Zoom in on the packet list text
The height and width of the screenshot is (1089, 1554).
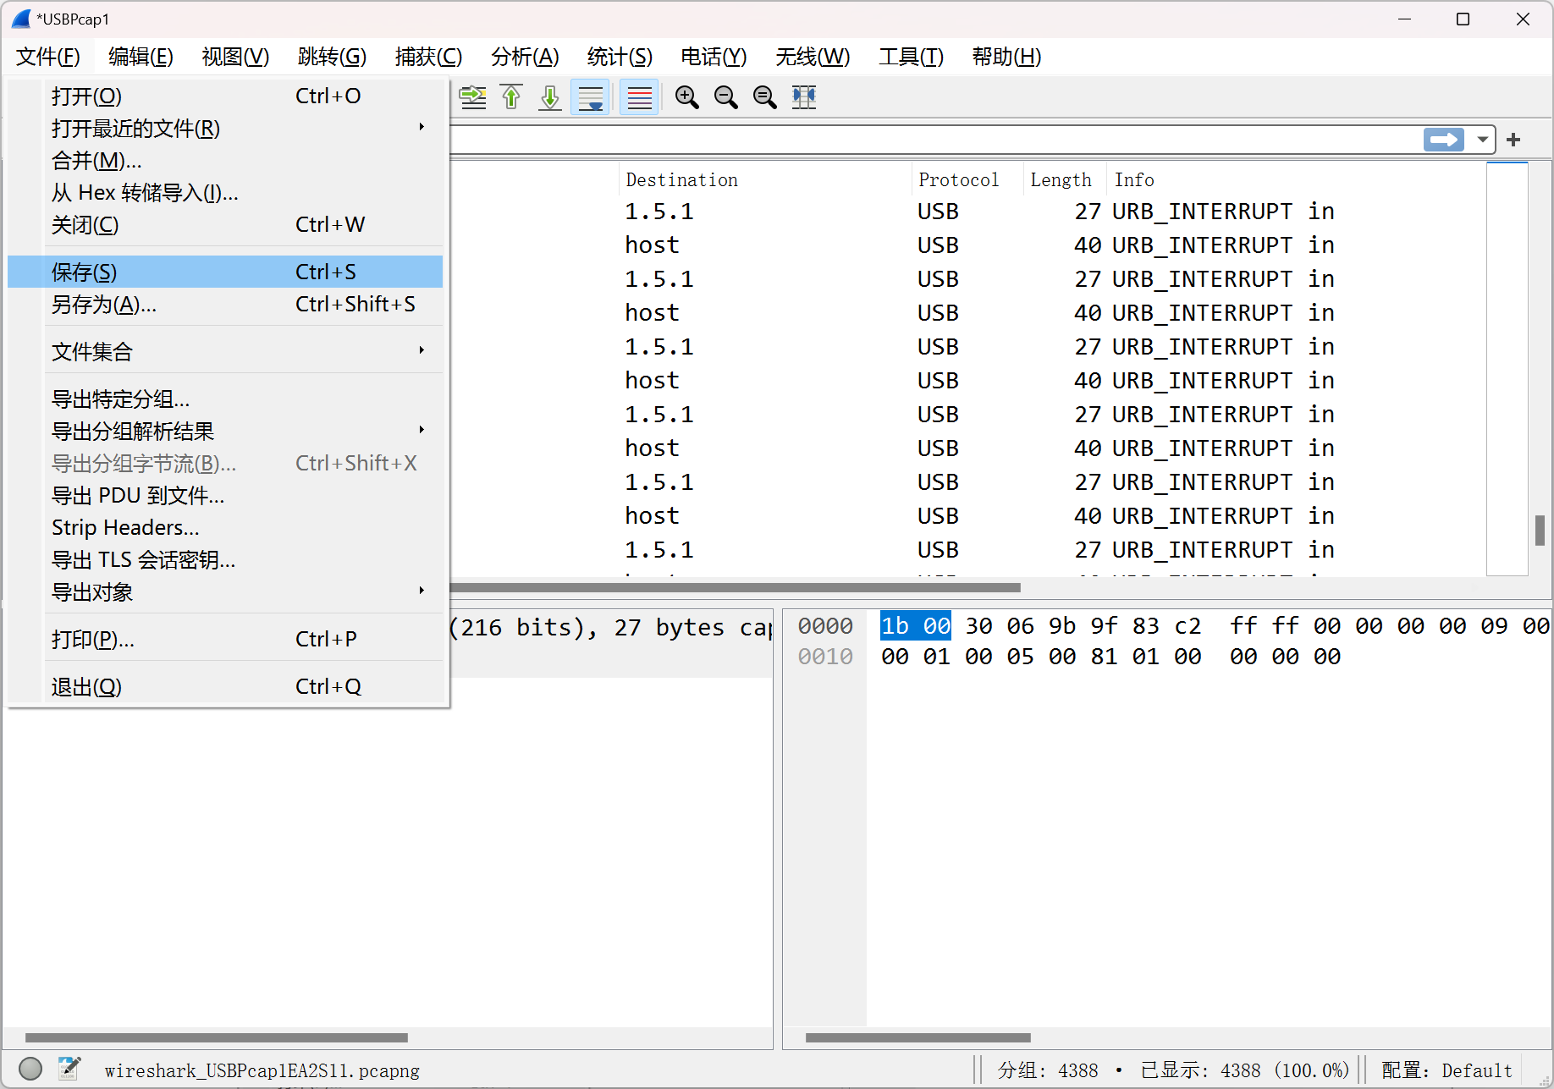point(687,97)
